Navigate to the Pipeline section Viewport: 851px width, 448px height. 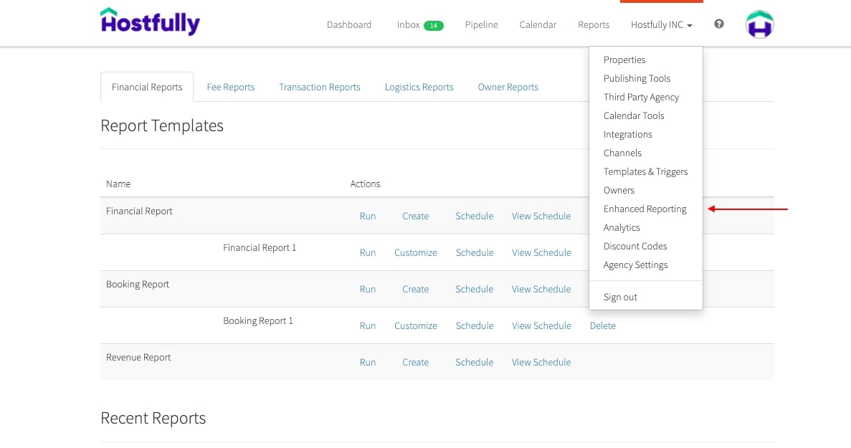(x=481, y=24)
